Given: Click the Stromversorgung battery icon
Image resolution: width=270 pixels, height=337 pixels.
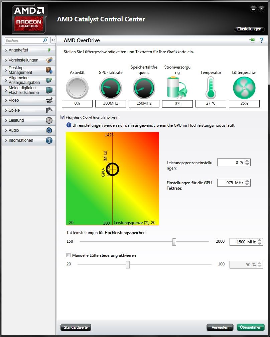Looking at the screenshot, I should point(177,88).
